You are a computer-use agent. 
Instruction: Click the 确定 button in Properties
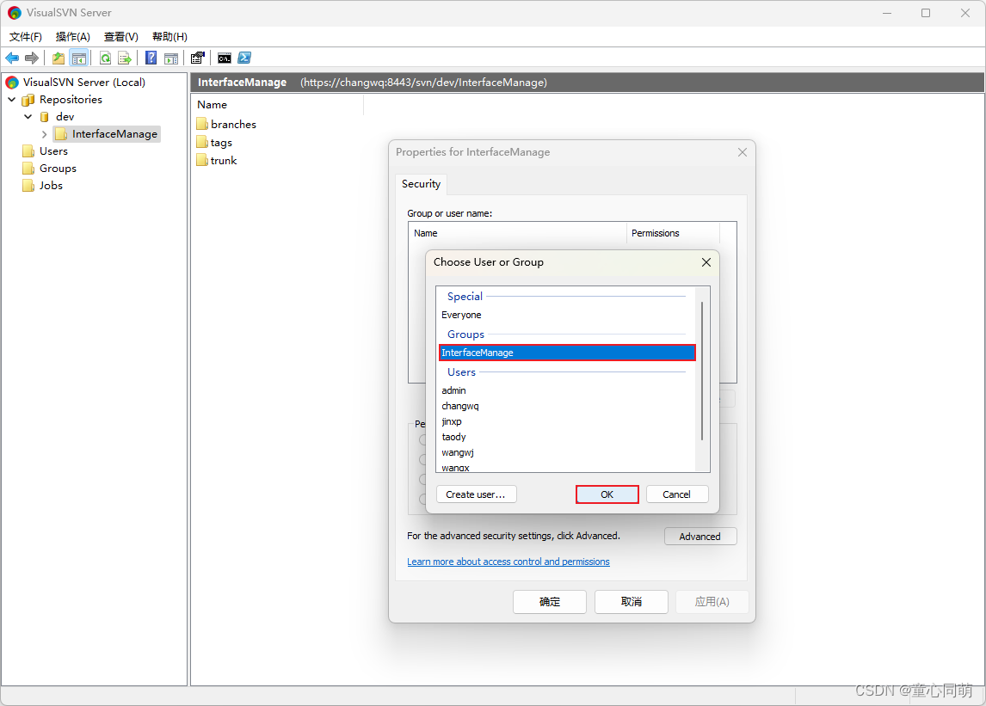550,602
